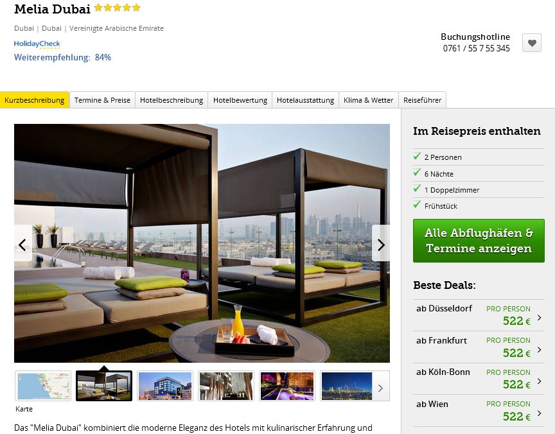Screen dimensions: 555x434
Task: Expand the ab Köln-Bonn deal arrow
Action: click(539, 381)
